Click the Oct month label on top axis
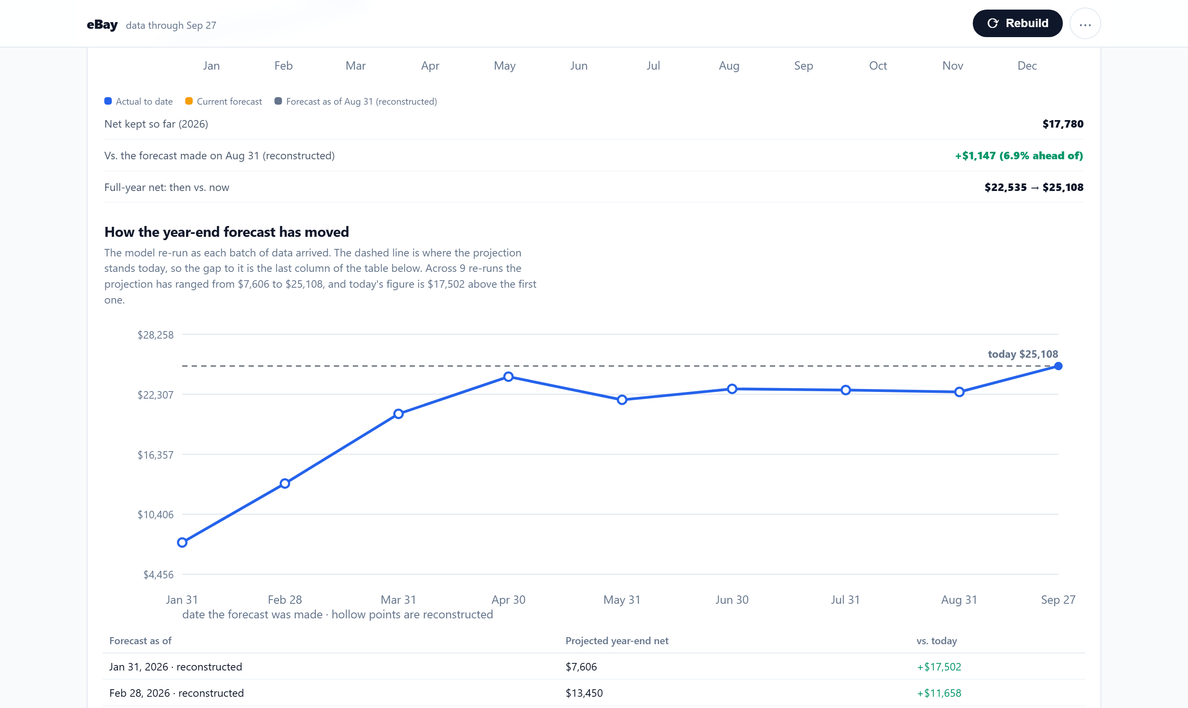Viewport: 1188px width, 708px height. click(878, 65)
